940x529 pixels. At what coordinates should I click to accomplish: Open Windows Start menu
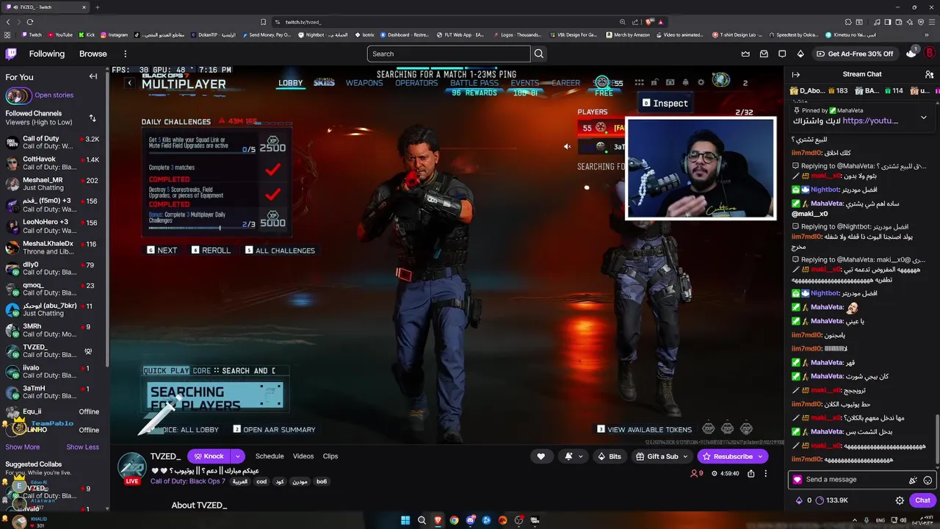[405, 520]
